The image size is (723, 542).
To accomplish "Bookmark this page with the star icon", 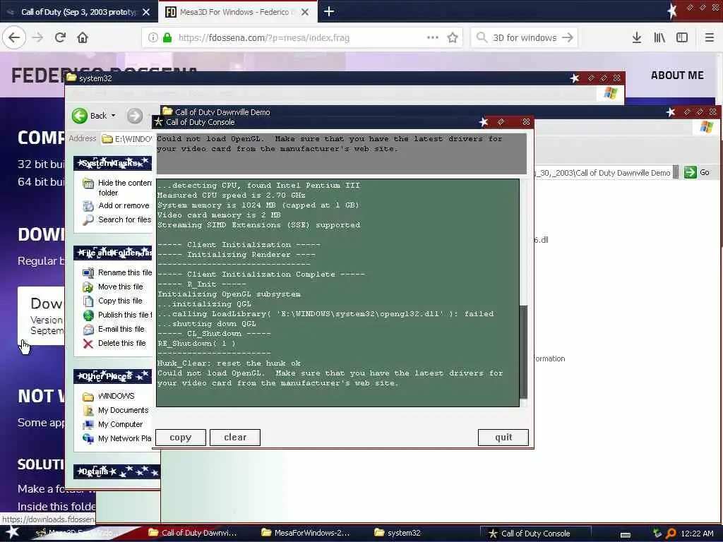I will coord(453,38).
